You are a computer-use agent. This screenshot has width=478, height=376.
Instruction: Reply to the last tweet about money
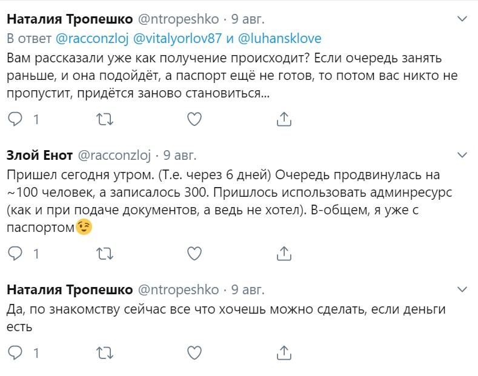click(x=18, y=352)
